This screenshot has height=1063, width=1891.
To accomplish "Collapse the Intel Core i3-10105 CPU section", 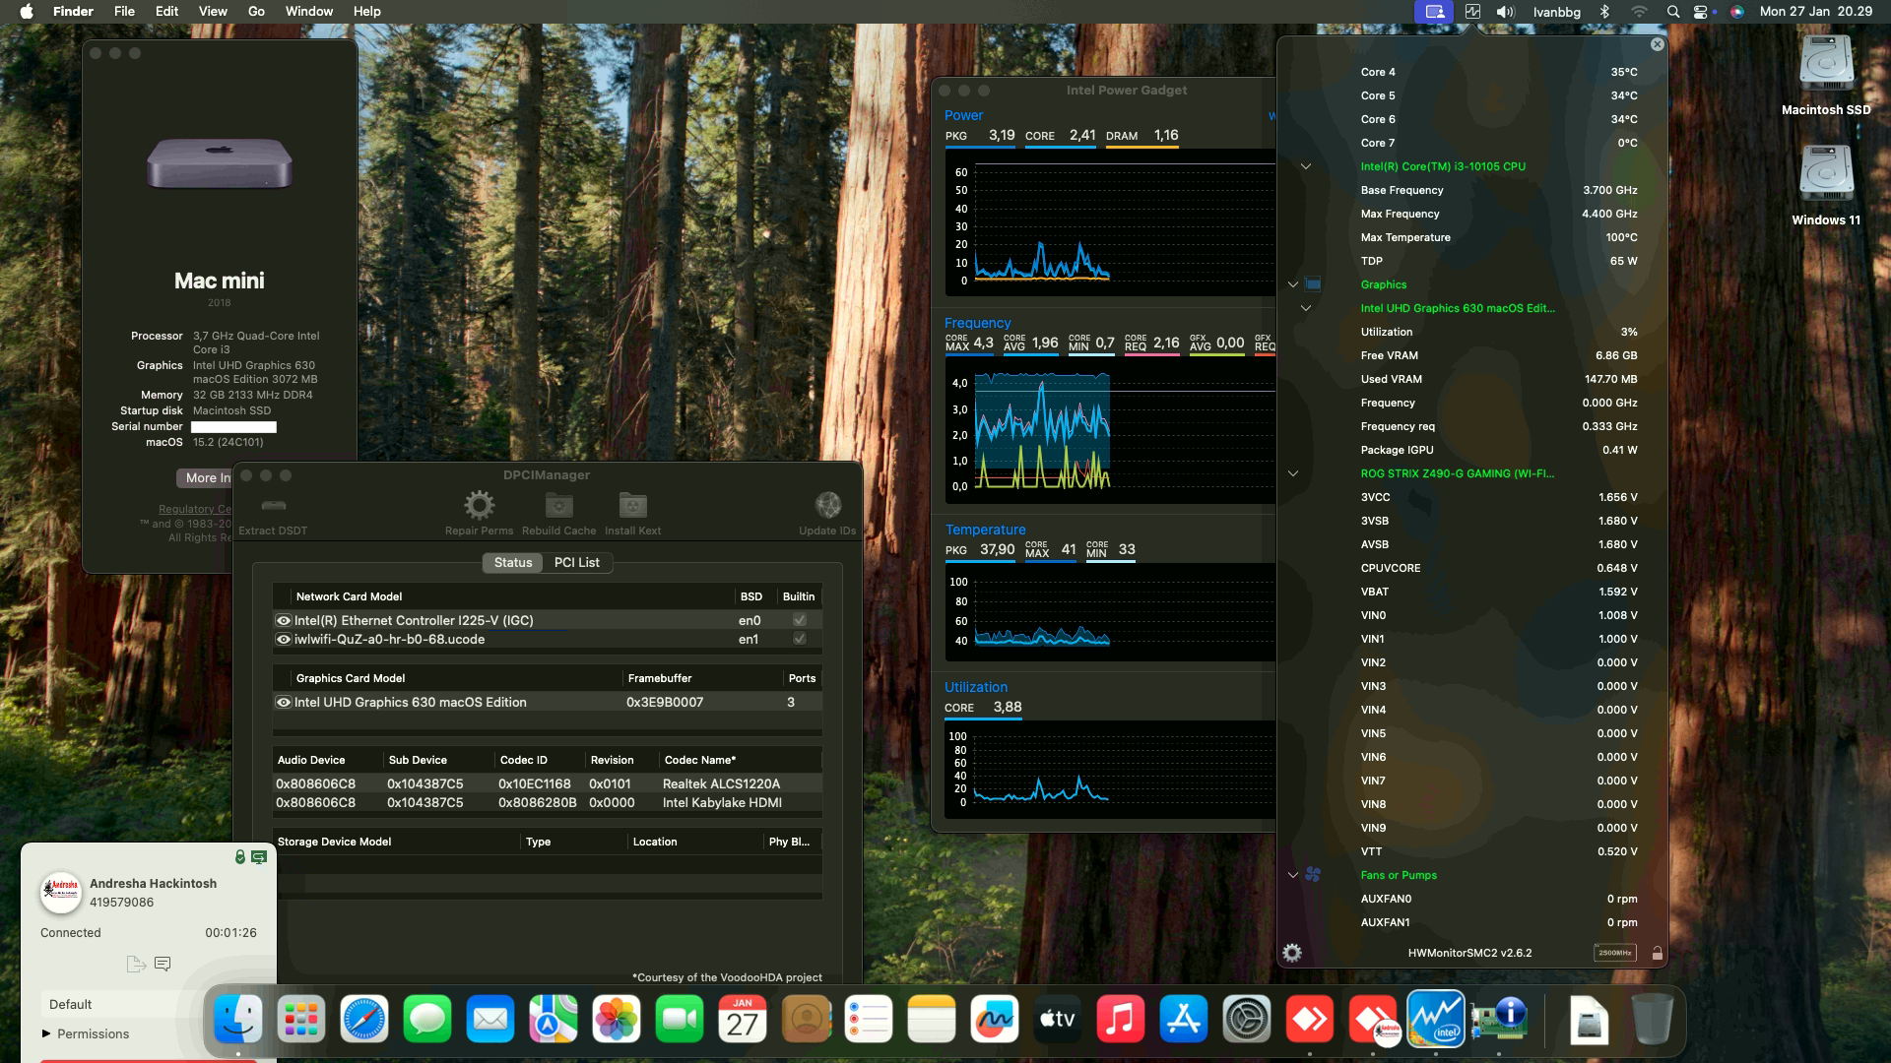I will (x=1307, y=165).
